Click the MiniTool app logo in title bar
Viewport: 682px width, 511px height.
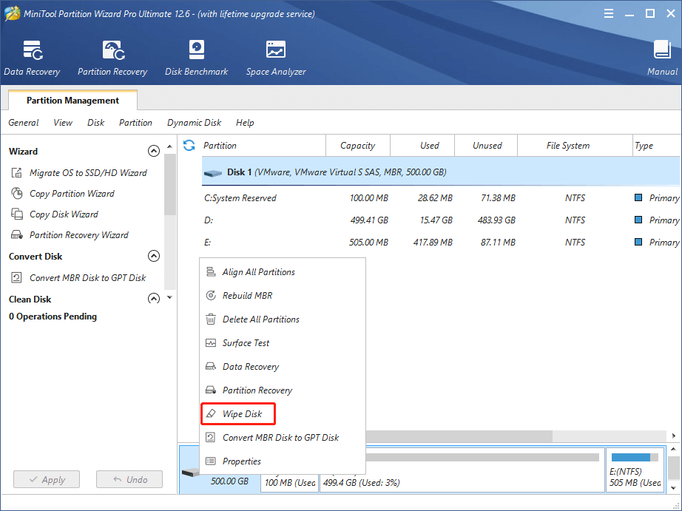(x=12, y=13)
